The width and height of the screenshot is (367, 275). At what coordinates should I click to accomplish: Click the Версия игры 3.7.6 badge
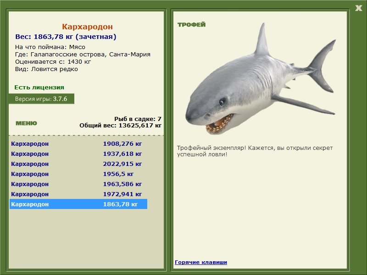[41, 99]
